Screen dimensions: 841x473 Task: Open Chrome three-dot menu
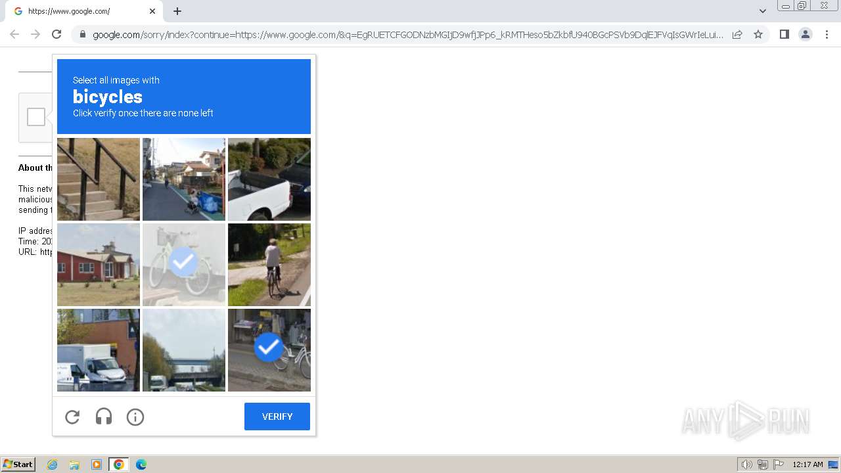[x=827, y=34]
